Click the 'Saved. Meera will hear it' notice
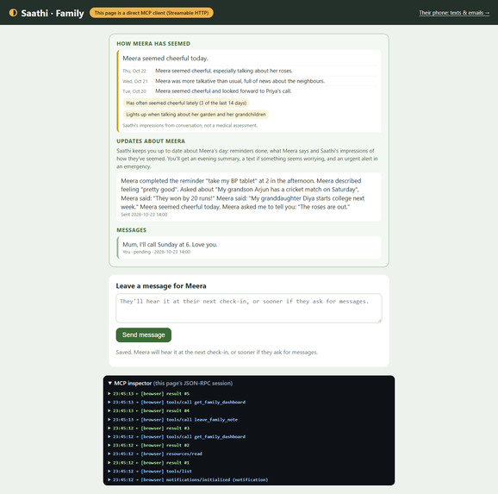Viewport: 498px width, 494px height. click(x=216, y=353)
